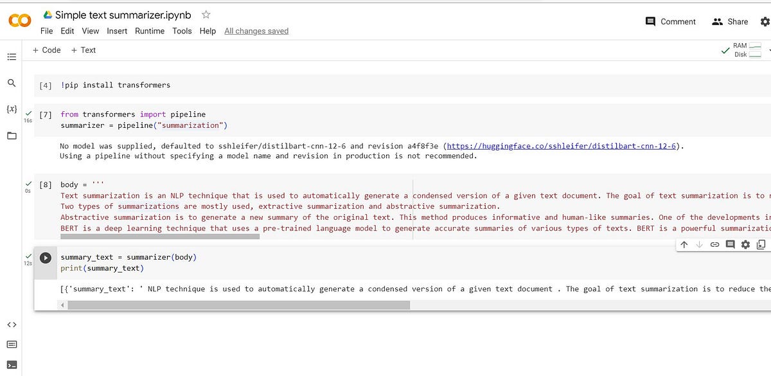The height and width of the screenshot is (376, 771).
Task: Open the table of contents sidebar
Action: 12,57
